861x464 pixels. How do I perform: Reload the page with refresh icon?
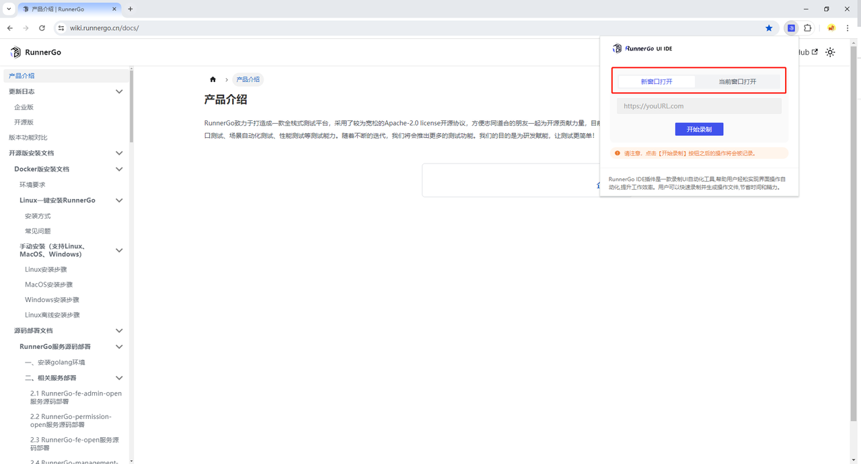pyautogui.click(x=42, y=28)
